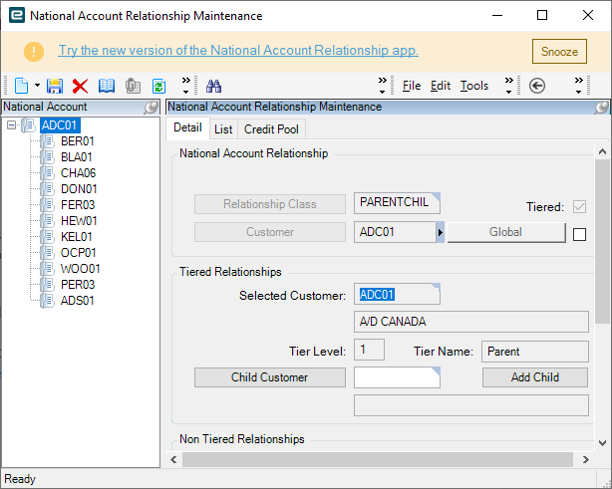612x489 pixels.
Task: Switch to the Credit Pool tab
Action: click(x=272, y=128)
